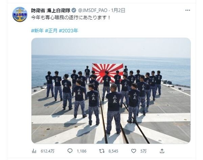Like the post with heart icon
Screen dimensions: 203x160
point(134,151)
